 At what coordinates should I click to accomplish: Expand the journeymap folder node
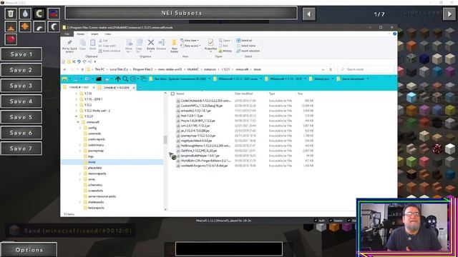point(80,151)
